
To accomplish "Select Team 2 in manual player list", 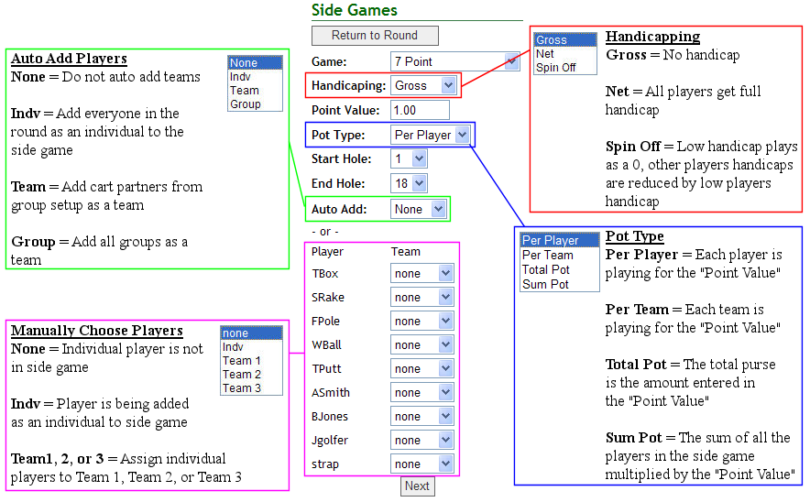I will pyautogui.click(x=242, y=374).
